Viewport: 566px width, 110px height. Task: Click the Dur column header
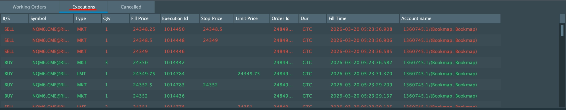click(313, 19)
